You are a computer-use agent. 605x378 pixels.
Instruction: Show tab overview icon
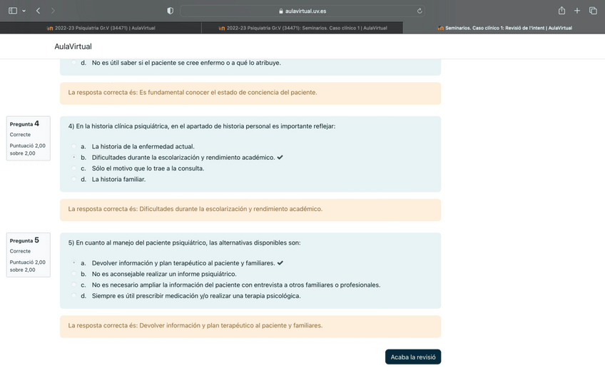click(x=593, y=11)
